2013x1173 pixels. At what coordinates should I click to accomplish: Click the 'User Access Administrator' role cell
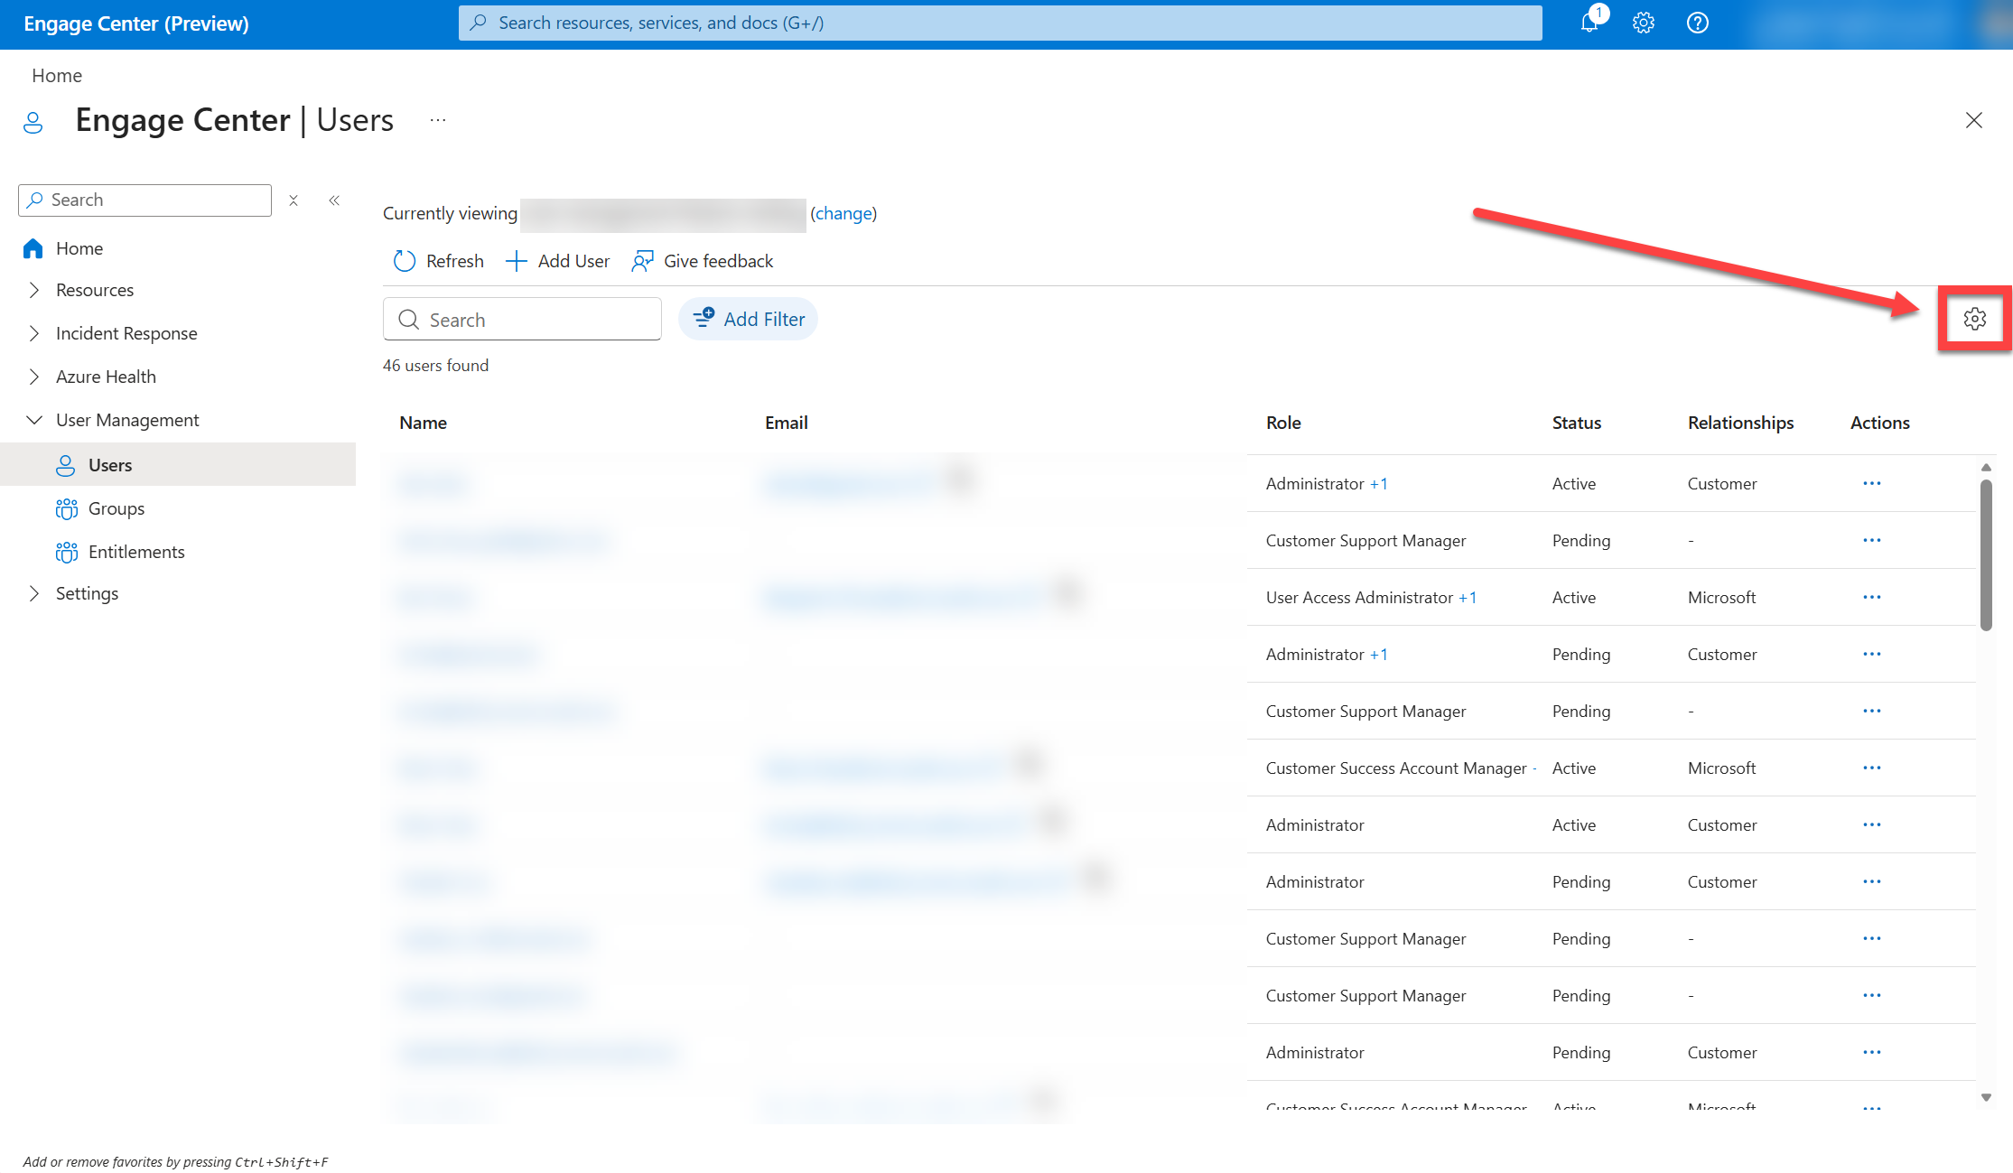(x=1359, y=598)
